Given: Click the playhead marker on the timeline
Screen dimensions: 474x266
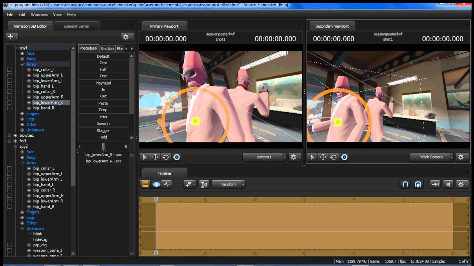Looking at the screenshot, I should (x=156, y=199).
